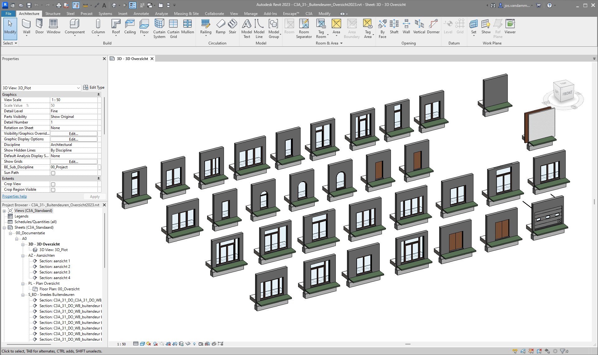
Task: Collapse the AZ - Aanzichten tree node
Action: pyautogui.click(x=23, y=255)
